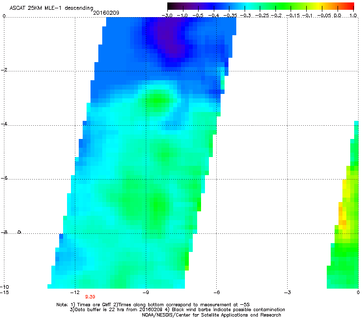This screenshot has width=362, height=318.
Task: Click the color bar label -3.0
Action: point(167,16)
